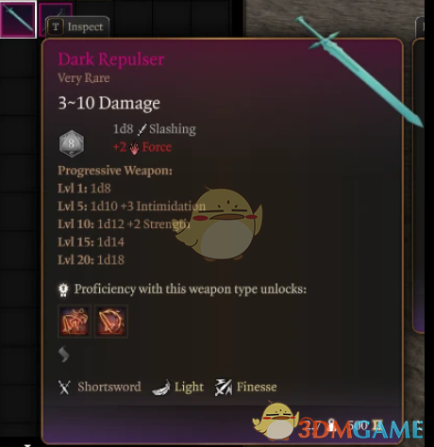Click the Dark Repulser title text
The width and height of the screenshot is (434, 447).
111,59
